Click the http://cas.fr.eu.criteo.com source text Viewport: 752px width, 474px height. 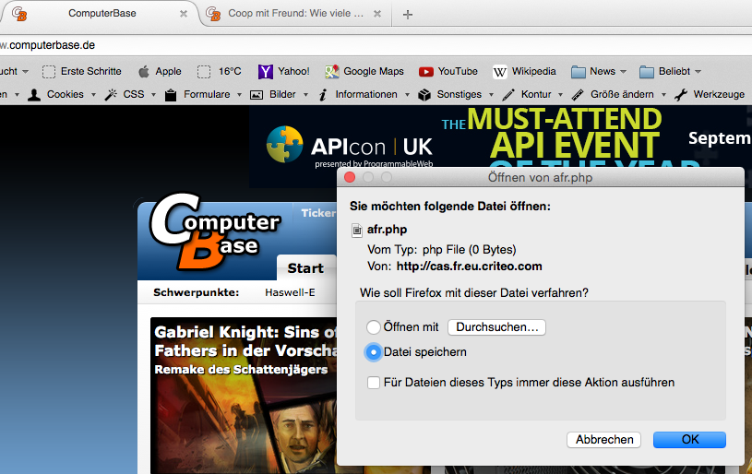point(469,267)
